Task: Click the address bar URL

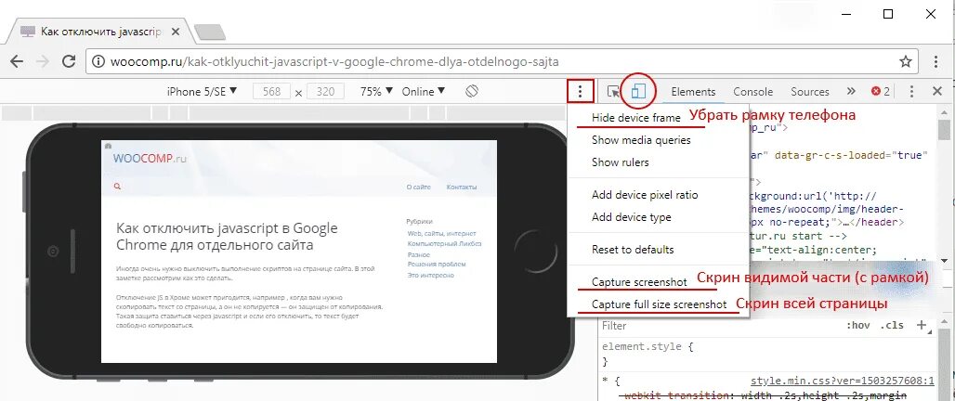Action: [334, 61]
